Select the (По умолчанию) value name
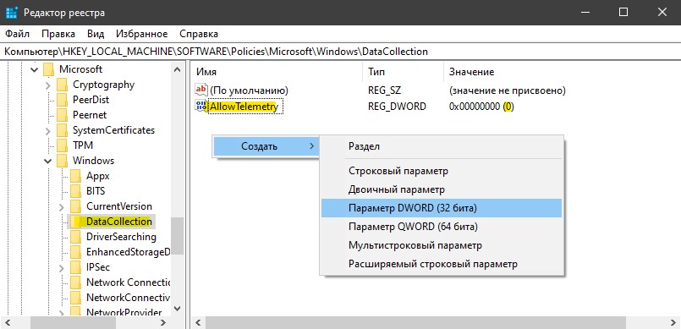The height and width of the screenshot is (329, 681). pyautogui.click(x=249, y=90)
